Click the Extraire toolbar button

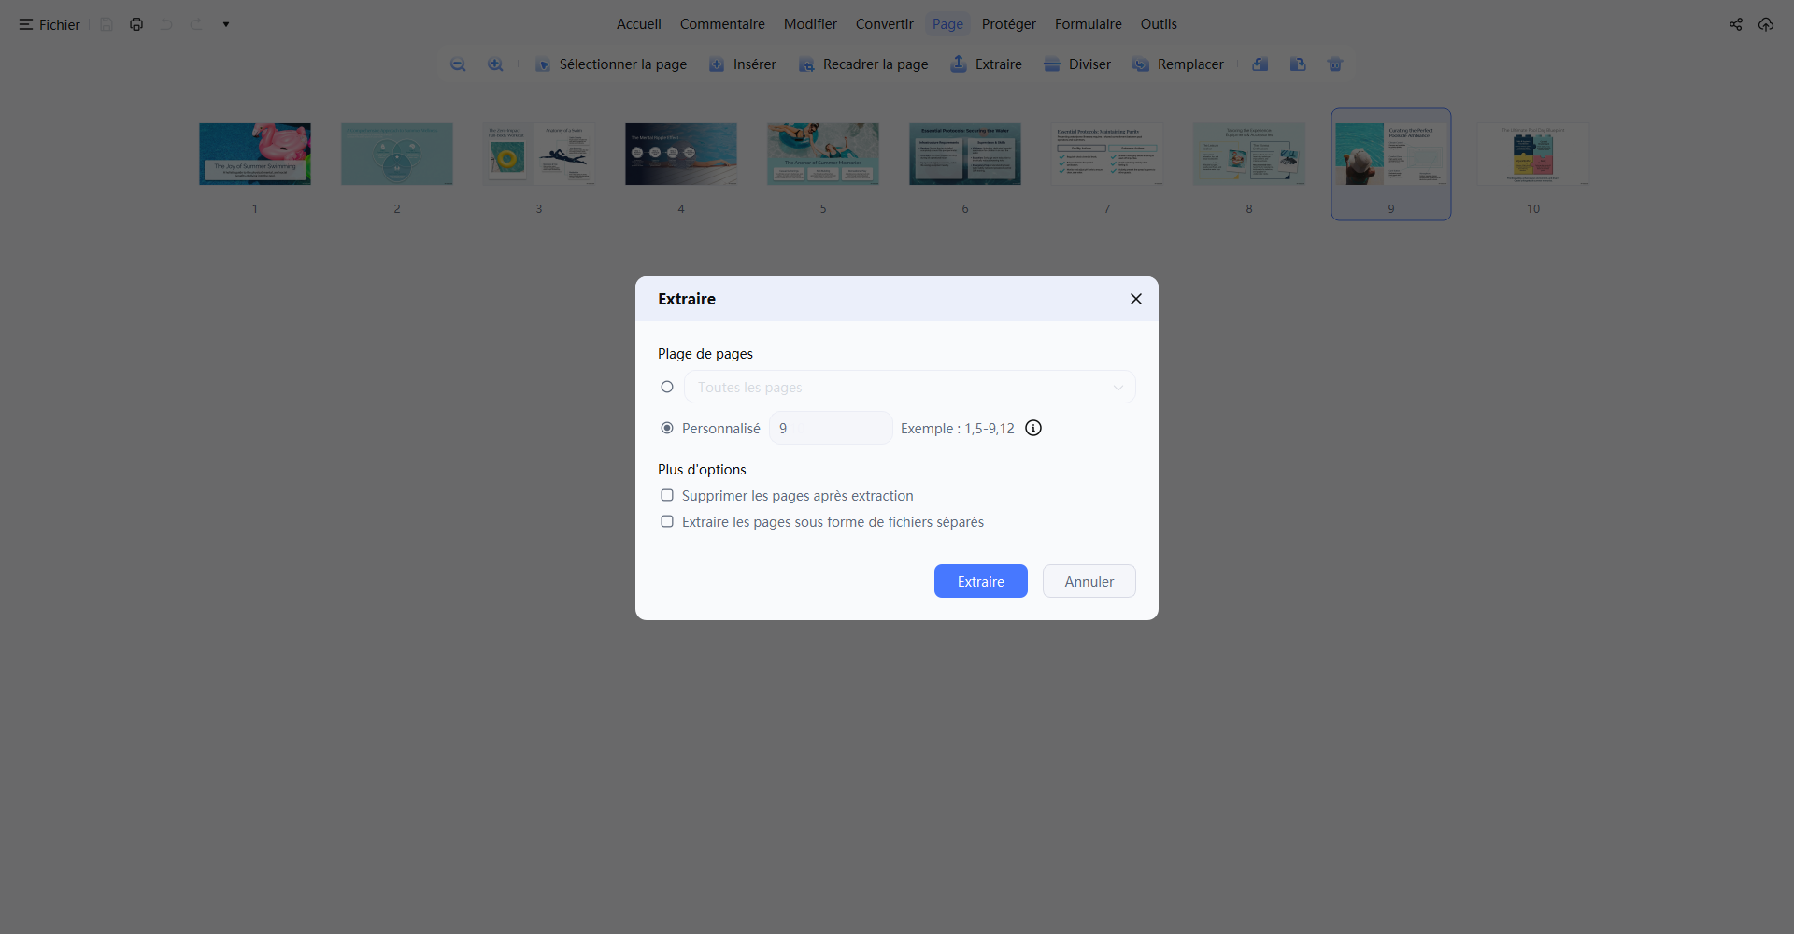(x=986, y=64)
